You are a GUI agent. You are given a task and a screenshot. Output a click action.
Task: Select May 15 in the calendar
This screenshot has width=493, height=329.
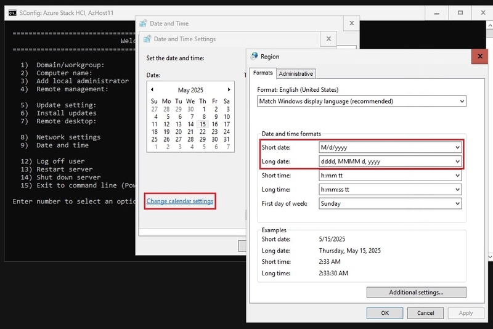(203, 124)
